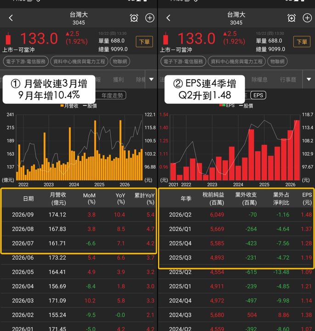Expand tab list dropdown on EPS screen
Screen dimensions: 315x331
309,80
